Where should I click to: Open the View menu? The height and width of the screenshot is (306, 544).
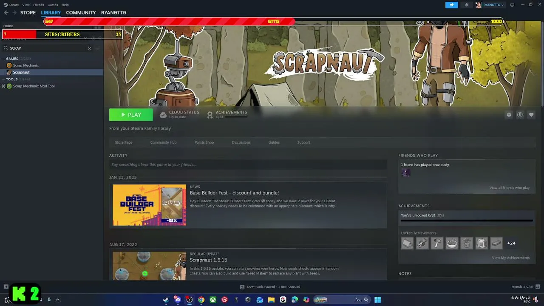[x=26, y=5]
